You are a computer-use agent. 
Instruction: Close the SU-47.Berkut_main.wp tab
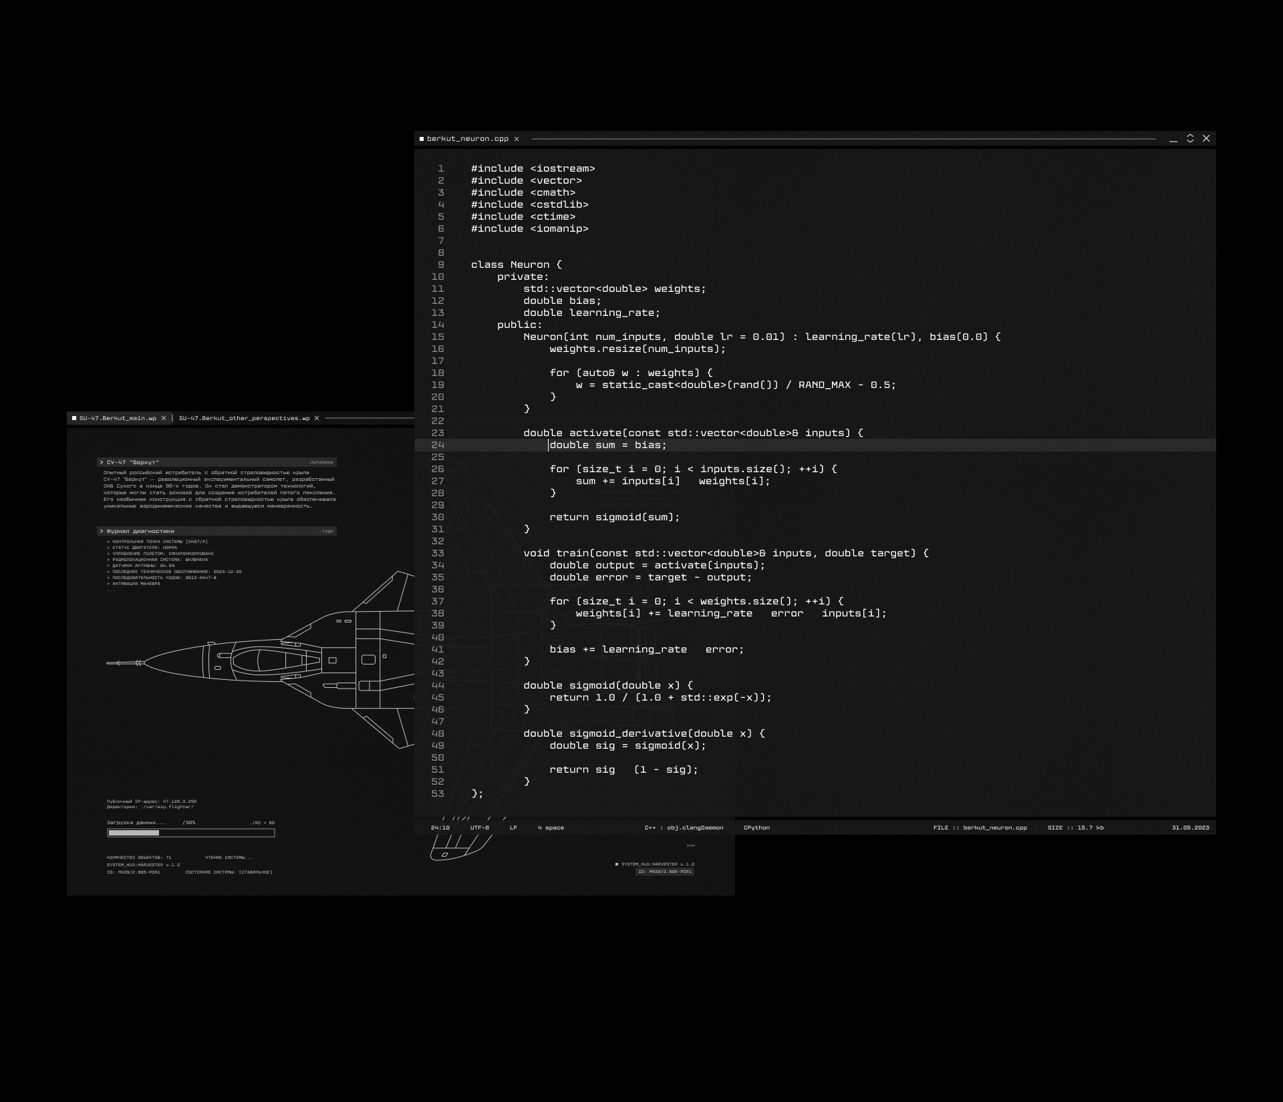click(164, 419)
